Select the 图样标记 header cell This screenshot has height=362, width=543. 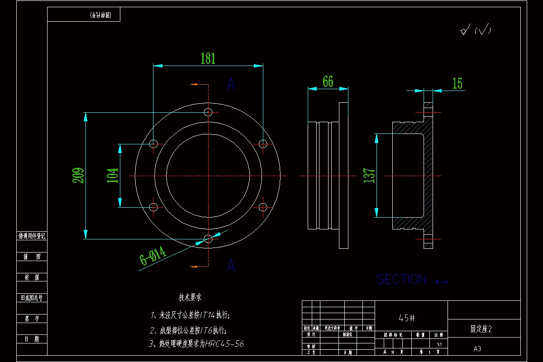393,335
